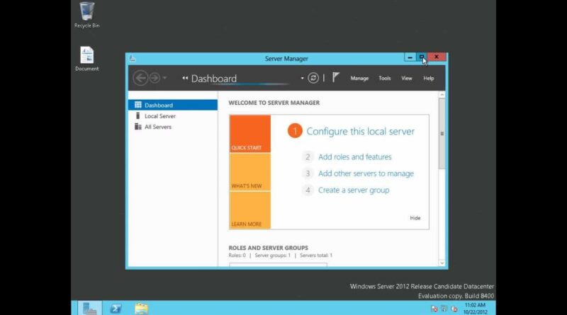Image resolution: width=567 pixels, height=315 pixels.
Task: Click the Servers total: 1 text
Action: (316, 256)
